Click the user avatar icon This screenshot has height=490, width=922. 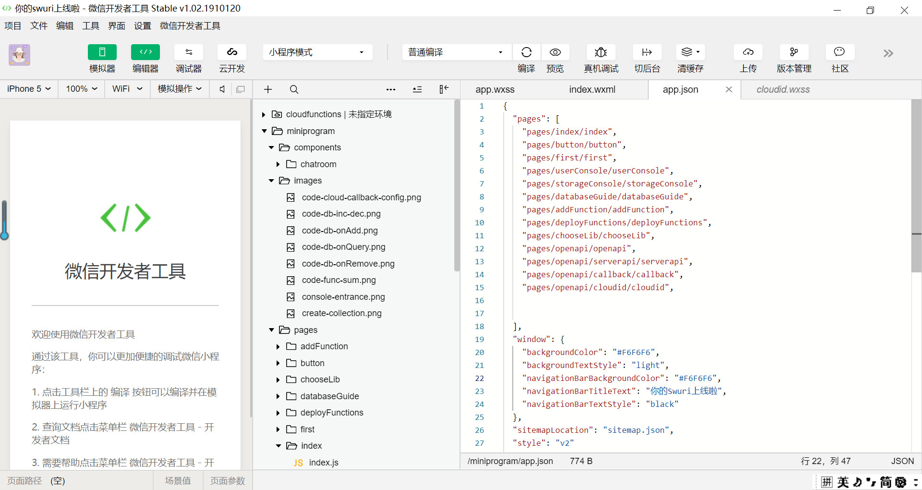tap(19, 55)
